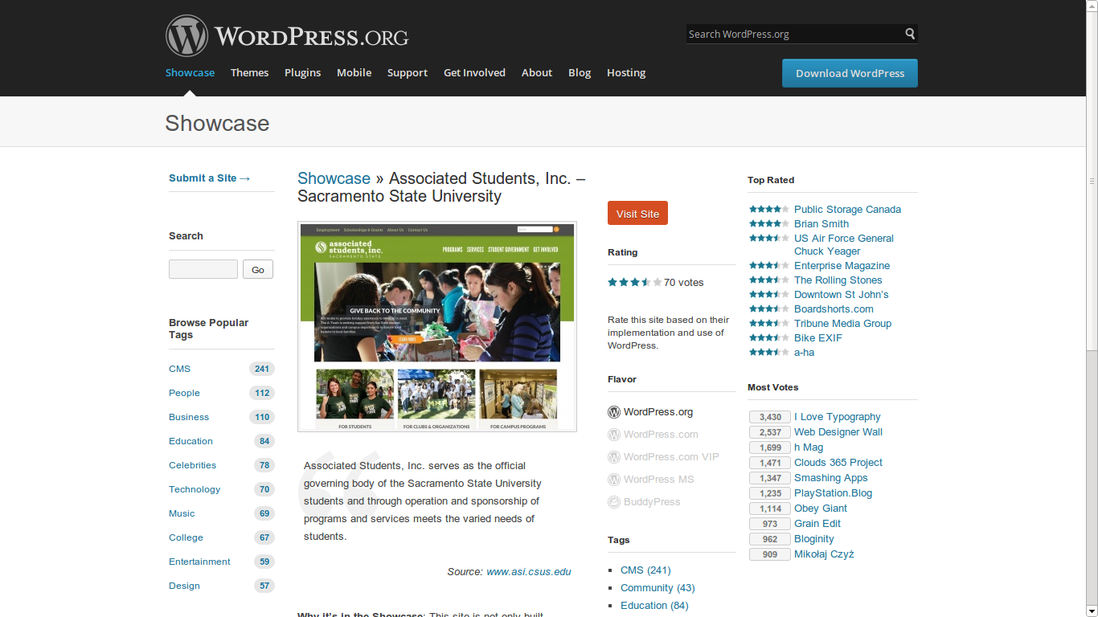Viewport: 1098px width, 617px height.
Task: Open the Obey Giant link
Action: pos(821,509)
